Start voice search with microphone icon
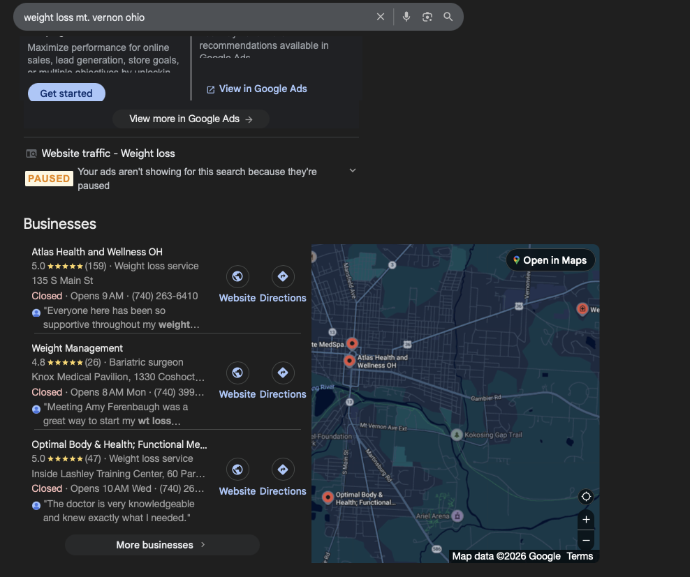This screenshot has height=577, width=690. [406, 17]
